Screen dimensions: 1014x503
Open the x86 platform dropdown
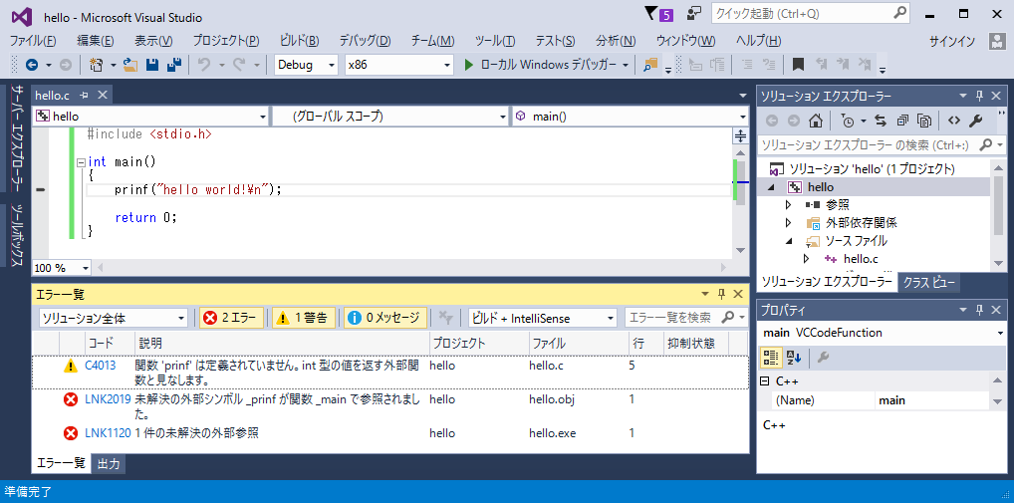click(x=398, y=65)
